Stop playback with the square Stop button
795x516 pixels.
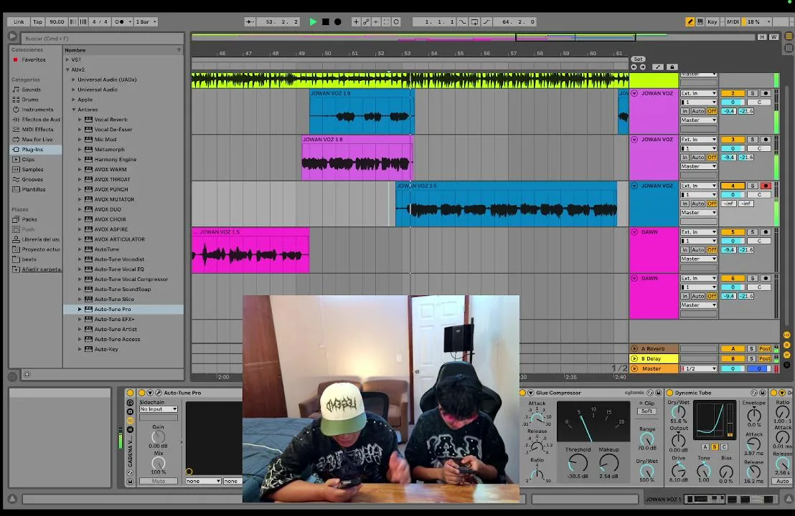pyautogui.click(x=326, y=21)
